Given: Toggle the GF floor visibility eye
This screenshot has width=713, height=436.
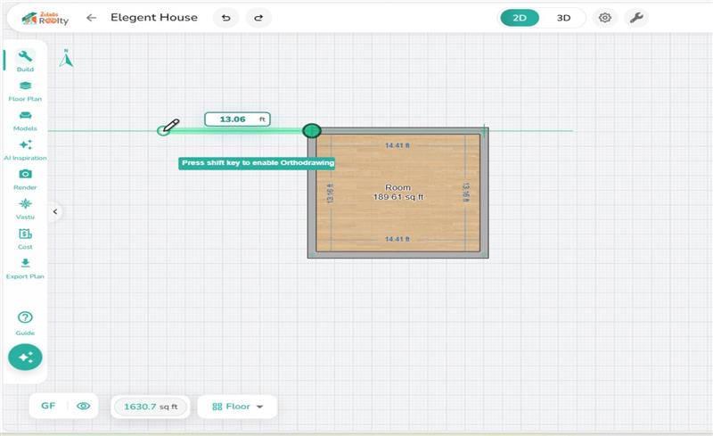Looking at the screenshot, I should (84, 406).
